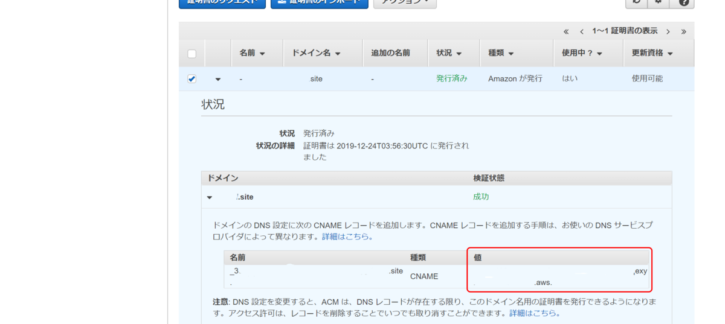Click the 検証状態 column header
Screen dimensions: 725x324
[489, 178]
